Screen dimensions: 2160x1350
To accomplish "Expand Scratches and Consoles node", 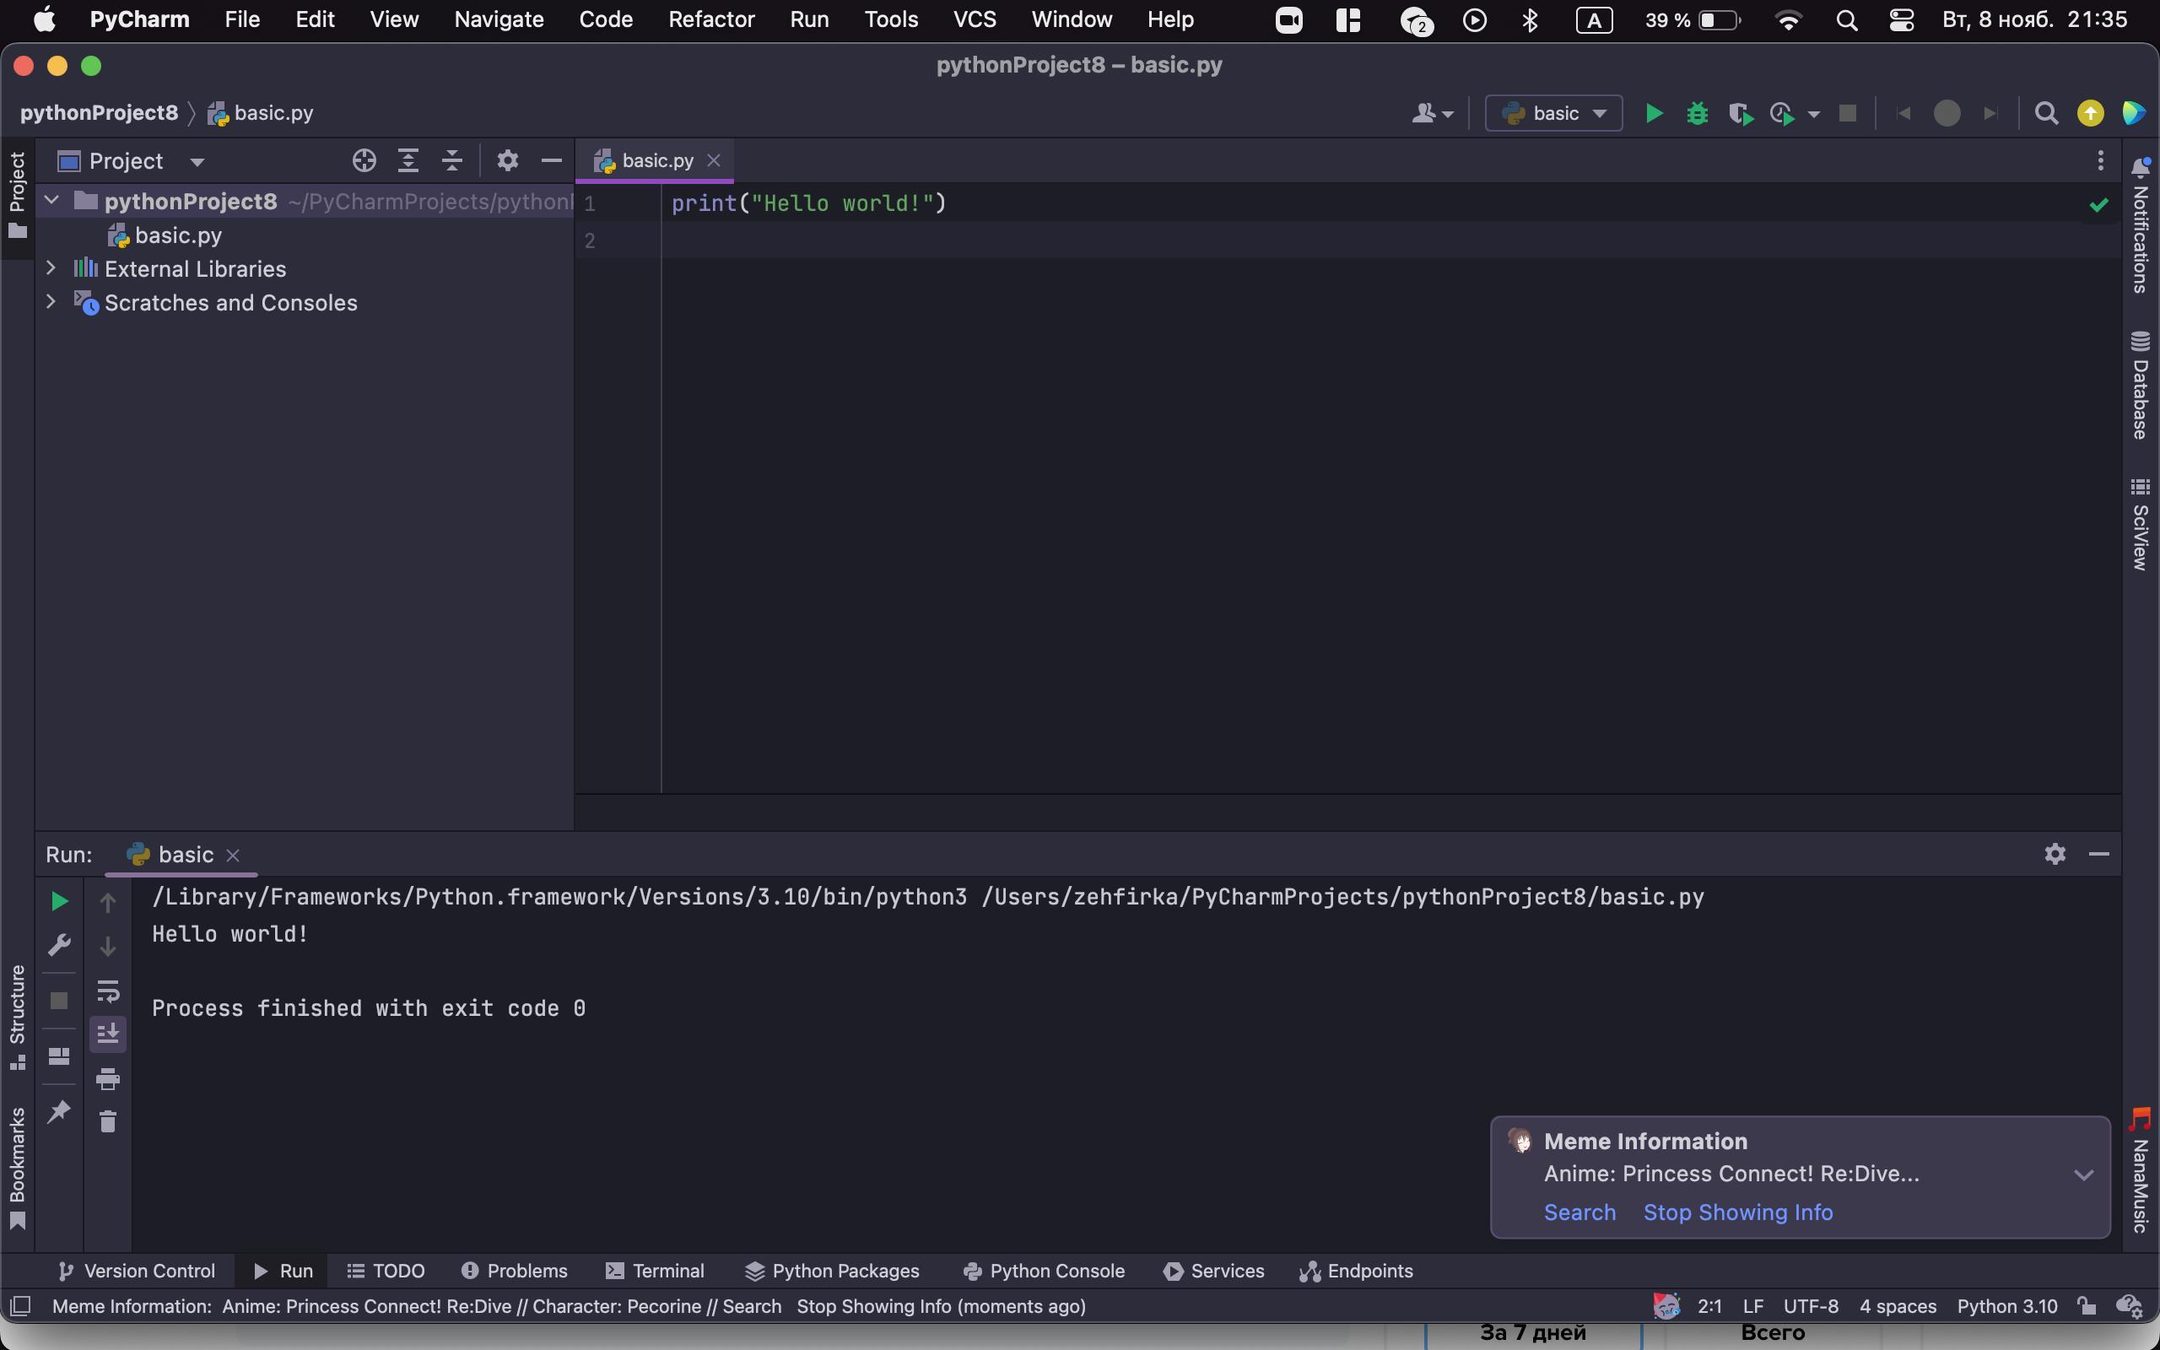I will [51, 302].
